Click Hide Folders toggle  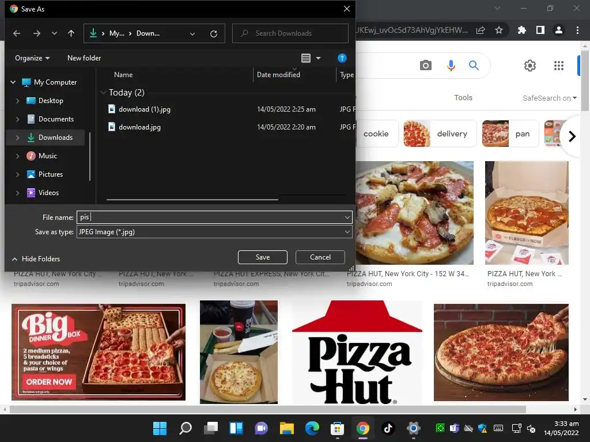36,259
